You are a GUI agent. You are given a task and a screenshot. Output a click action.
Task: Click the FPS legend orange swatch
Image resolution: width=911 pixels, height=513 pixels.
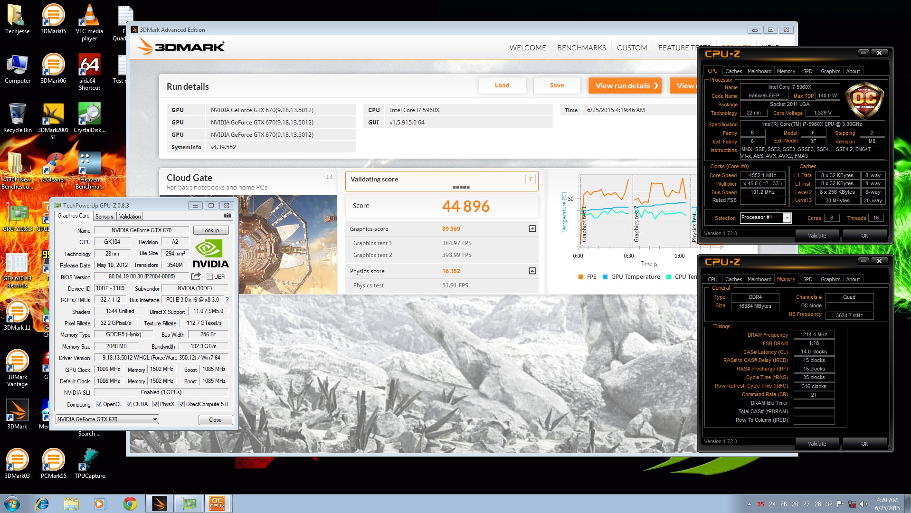[580, 277]
